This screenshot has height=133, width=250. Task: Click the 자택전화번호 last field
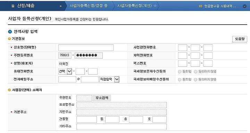[208, 56]
